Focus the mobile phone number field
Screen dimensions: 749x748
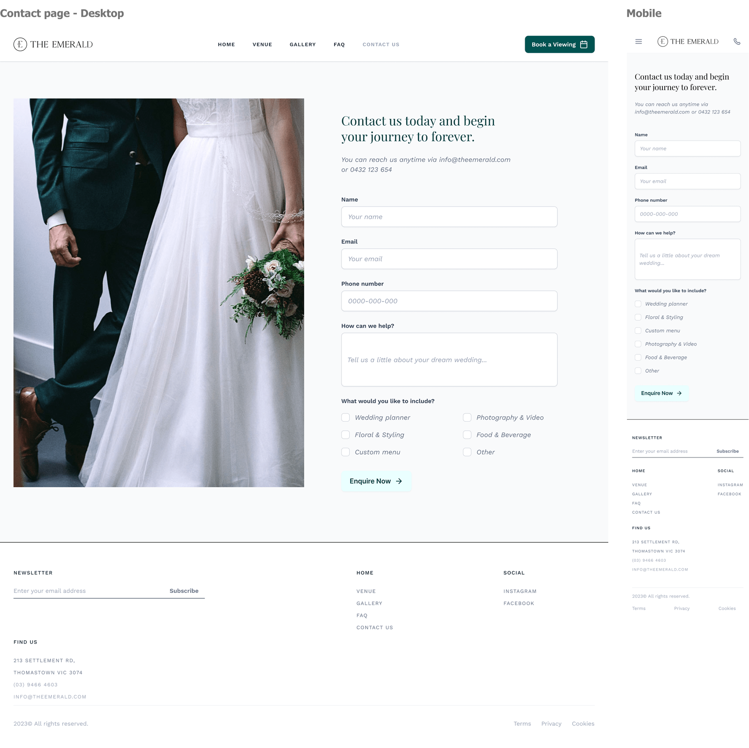point(687,214)
